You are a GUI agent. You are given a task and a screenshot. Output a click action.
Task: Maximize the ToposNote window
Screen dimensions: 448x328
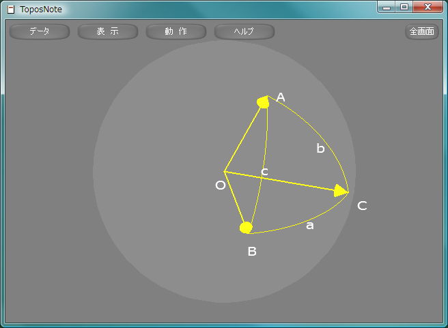(x=404, y=7)
